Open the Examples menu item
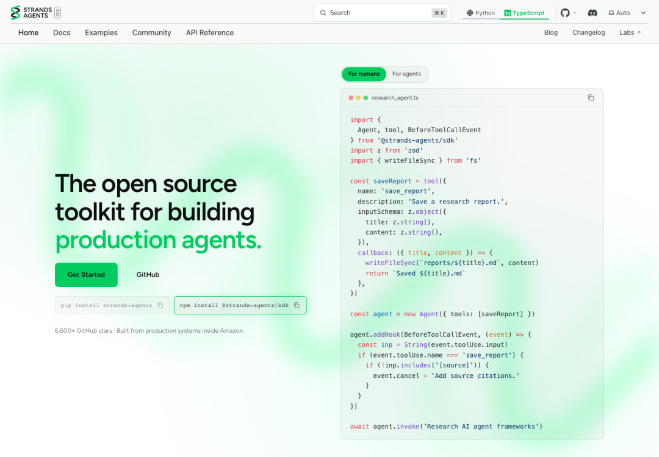Screen dimensions: 659x457 [x=101, y=33]
